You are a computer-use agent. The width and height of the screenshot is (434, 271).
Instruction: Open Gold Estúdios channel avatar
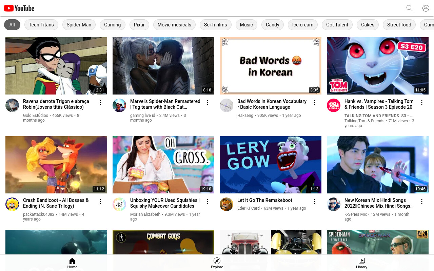12,105
